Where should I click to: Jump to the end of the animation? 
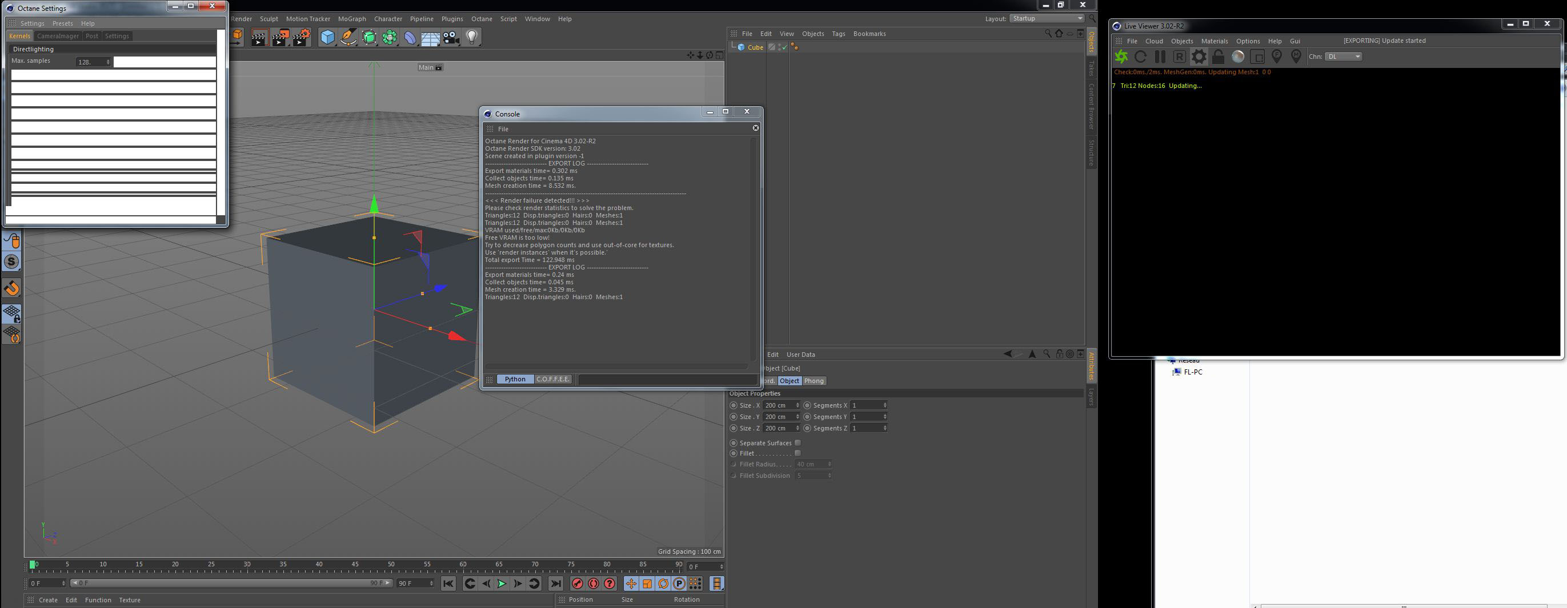(555, 583)
